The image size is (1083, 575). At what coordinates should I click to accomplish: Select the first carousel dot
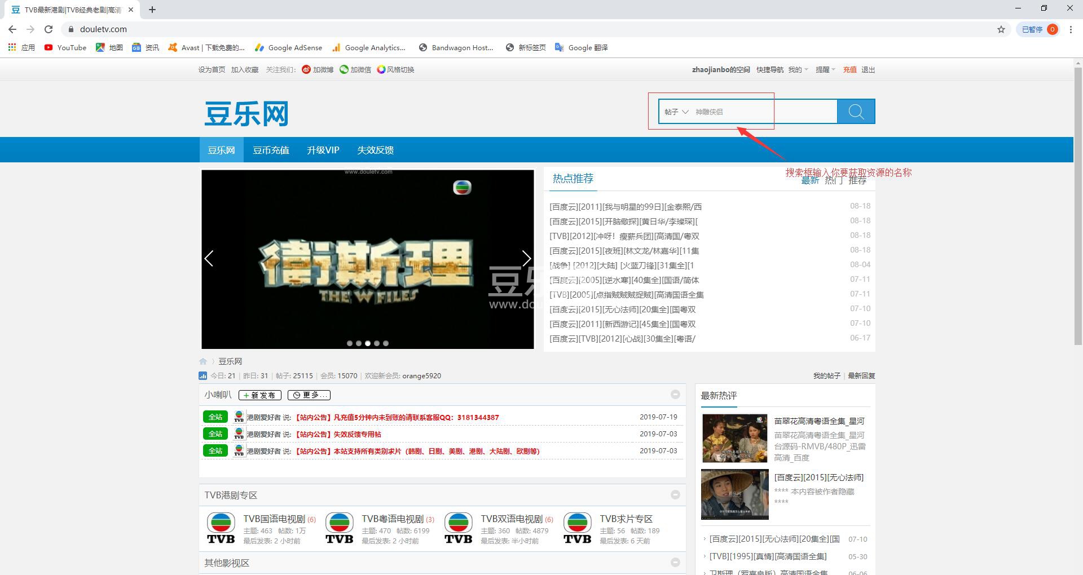click(x=350, y=343)
